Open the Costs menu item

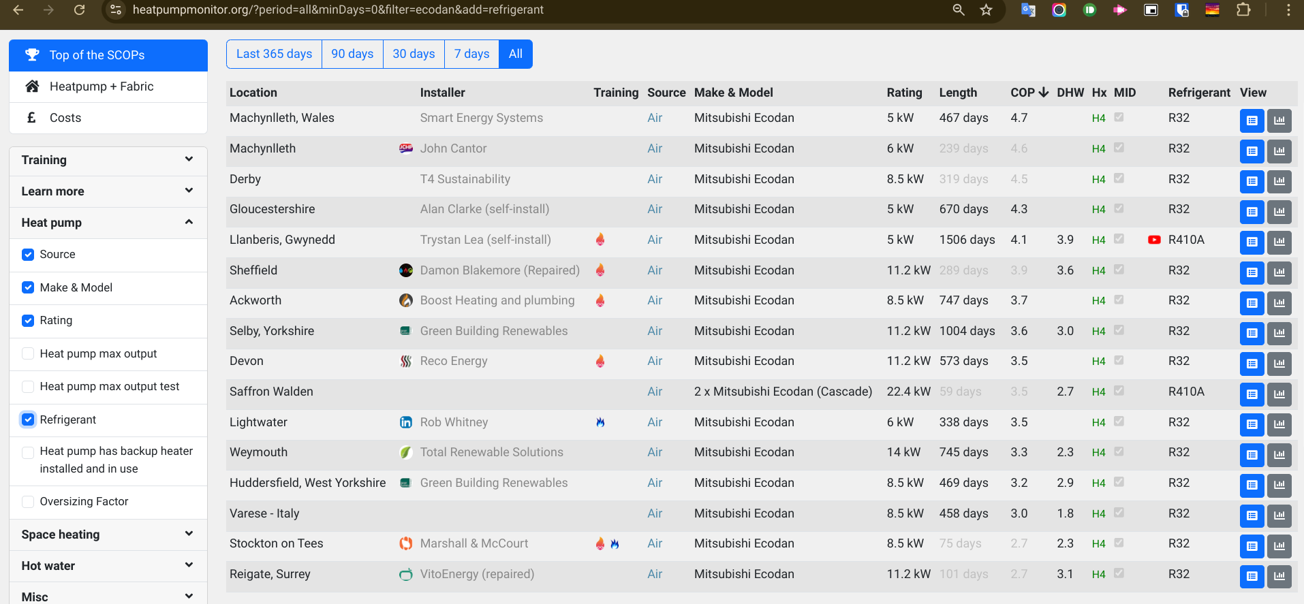(108, 118)
